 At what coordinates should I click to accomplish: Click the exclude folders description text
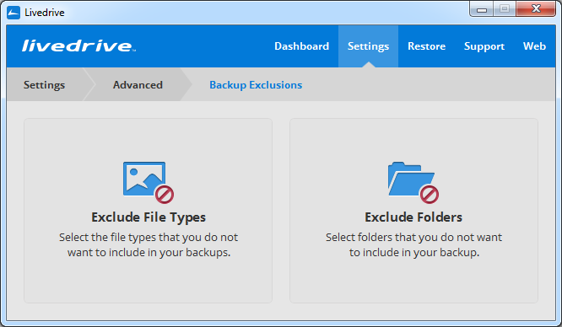point(414,244)
